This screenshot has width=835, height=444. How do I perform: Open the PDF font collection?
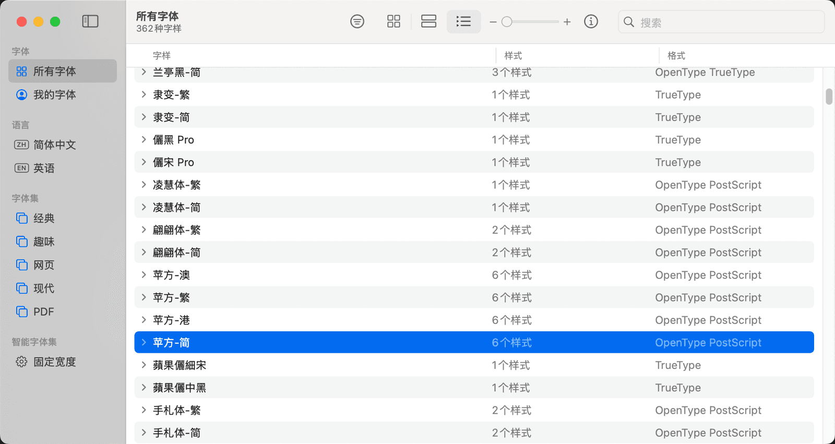pyautogui.click(x=43, y=311)
